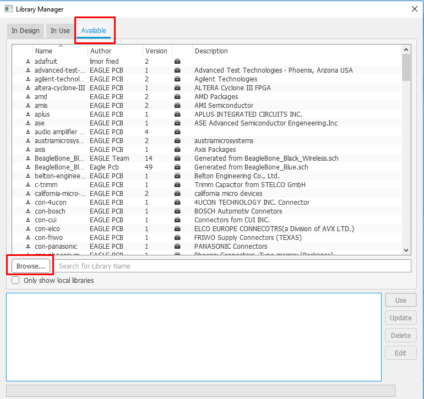Select the BeagleBone_Bl... row by EAGLE Team
This screenshot has height=399, width=424.
[207, 158]
